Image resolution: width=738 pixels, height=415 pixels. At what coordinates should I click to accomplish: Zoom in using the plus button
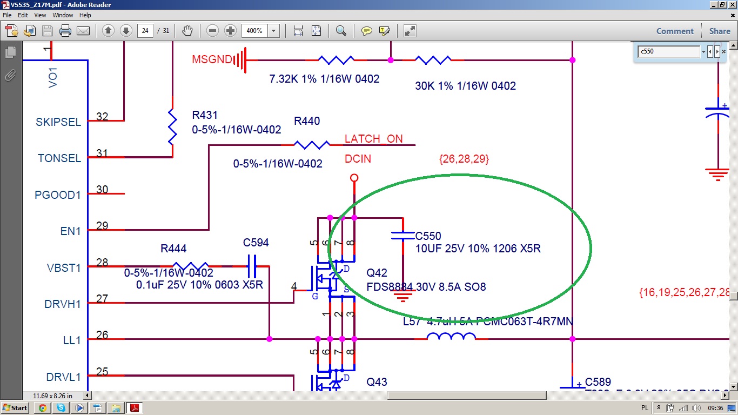[x=231, y=31]
